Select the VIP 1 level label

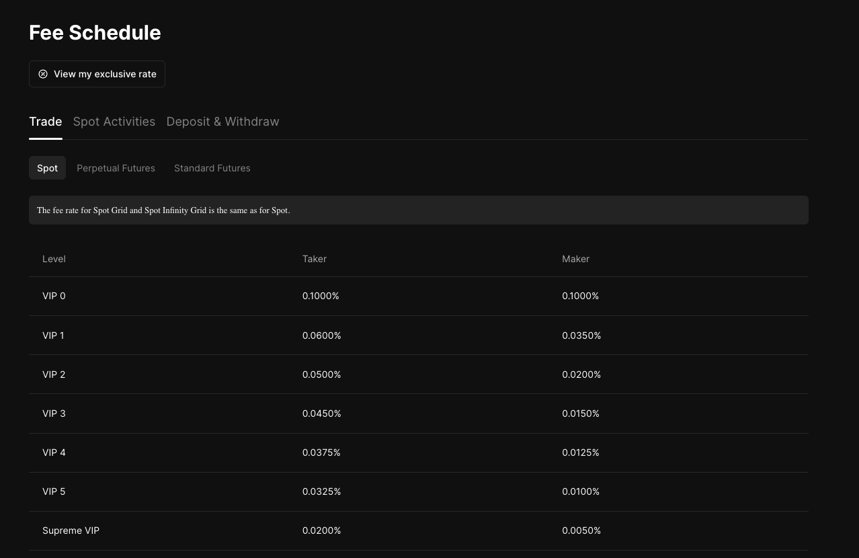pos(53,335)
